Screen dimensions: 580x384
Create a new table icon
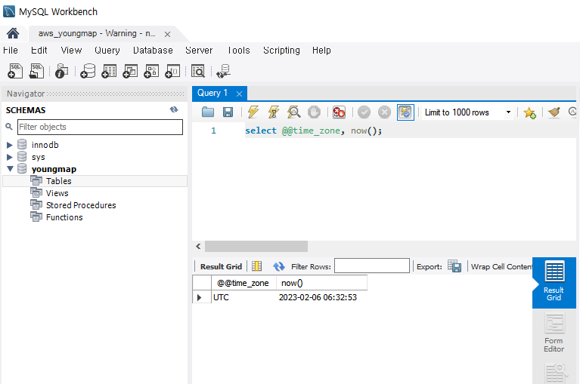point(109,71)
